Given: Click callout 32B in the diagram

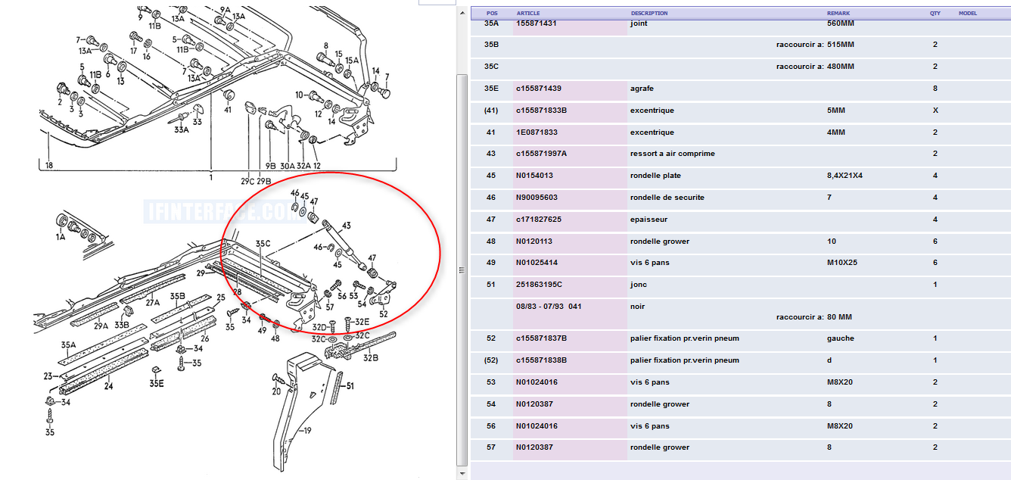Looking at the screenshot, I should coord(370,357).
